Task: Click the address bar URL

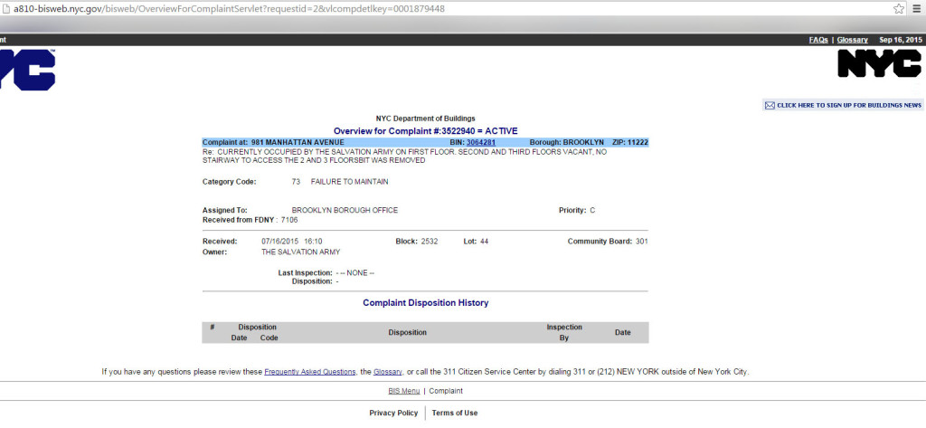Action: [x=226, y=8]
